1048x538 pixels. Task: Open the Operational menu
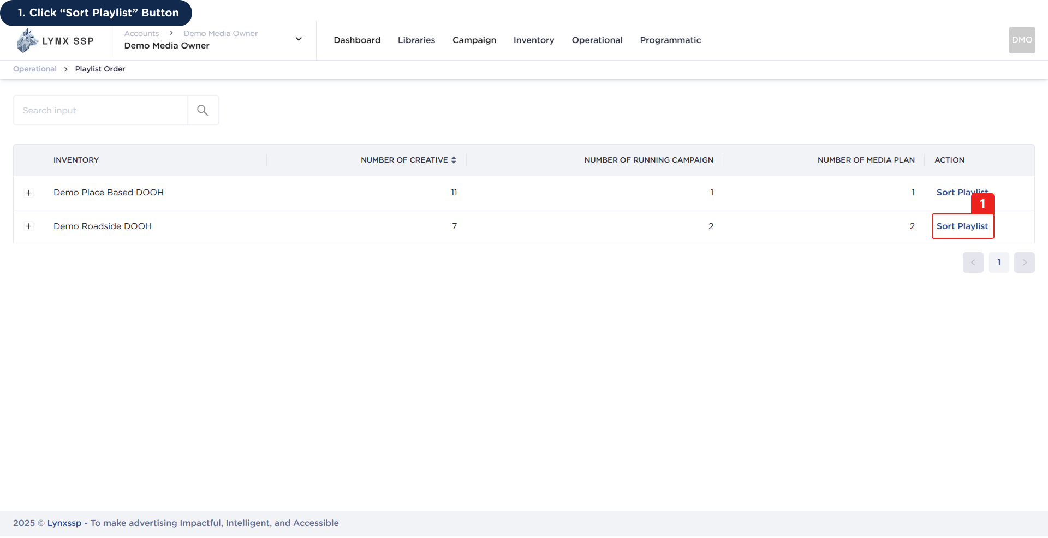597,40
